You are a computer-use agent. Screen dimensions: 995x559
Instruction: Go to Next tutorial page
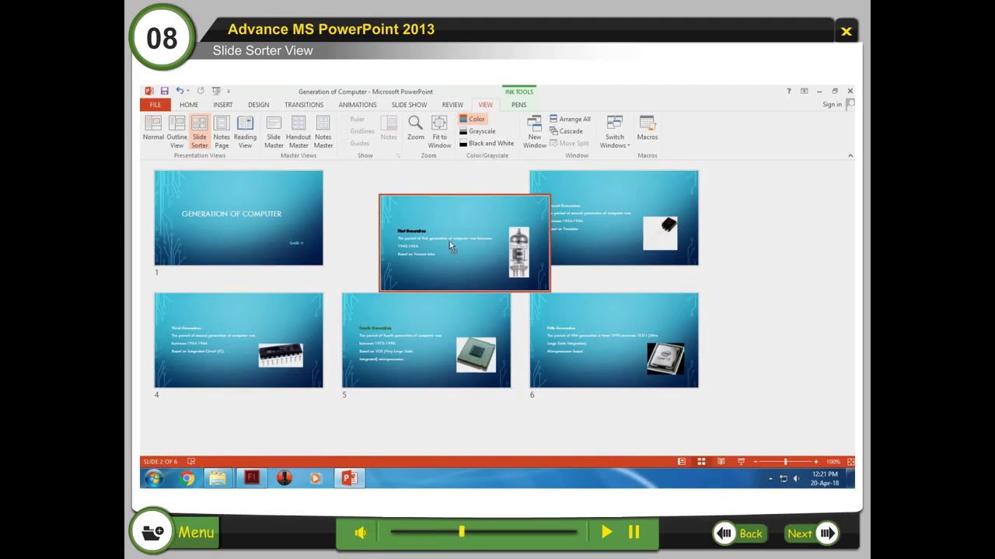(x=812, y=533)
